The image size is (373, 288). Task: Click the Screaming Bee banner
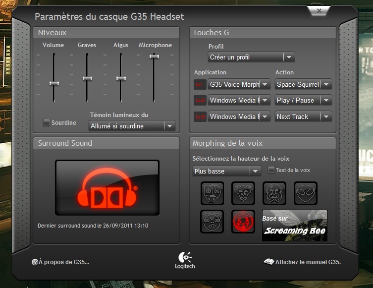[294, 226]
